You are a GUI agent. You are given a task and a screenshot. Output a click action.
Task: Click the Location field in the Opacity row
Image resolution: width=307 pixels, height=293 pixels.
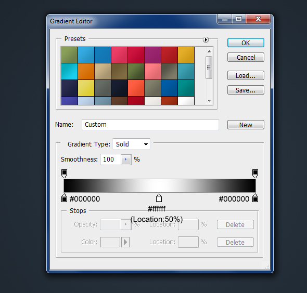[x=188, y=224]
